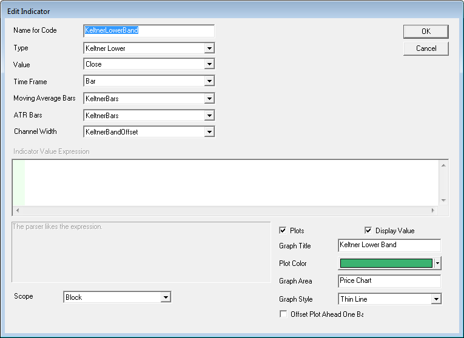Click the Cancel button
The width and height of the screenshot is (464, 338).
click(426, 48)
